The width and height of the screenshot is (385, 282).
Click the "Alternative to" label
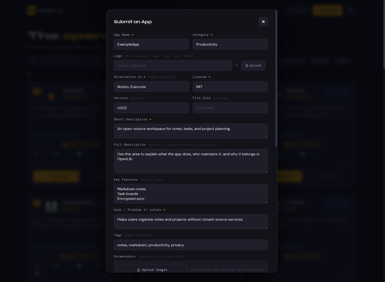128,77
